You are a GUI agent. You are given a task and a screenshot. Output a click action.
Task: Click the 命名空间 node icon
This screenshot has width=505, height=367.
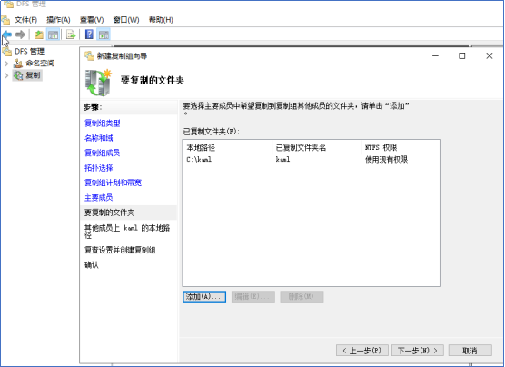(x=18, y=64)
